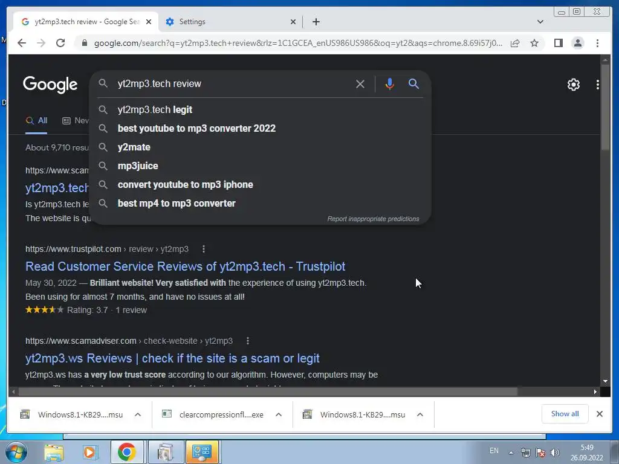Submit search with the blue magnifier
619x464 pixels.
pos(413,83)
